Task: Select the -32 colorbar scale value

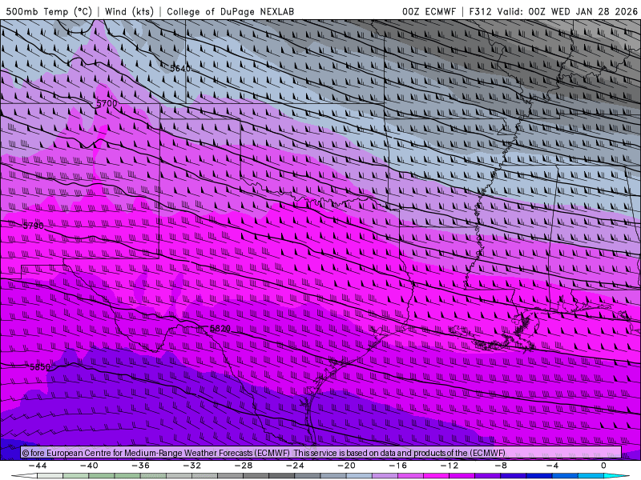Action: coord(192,466)
